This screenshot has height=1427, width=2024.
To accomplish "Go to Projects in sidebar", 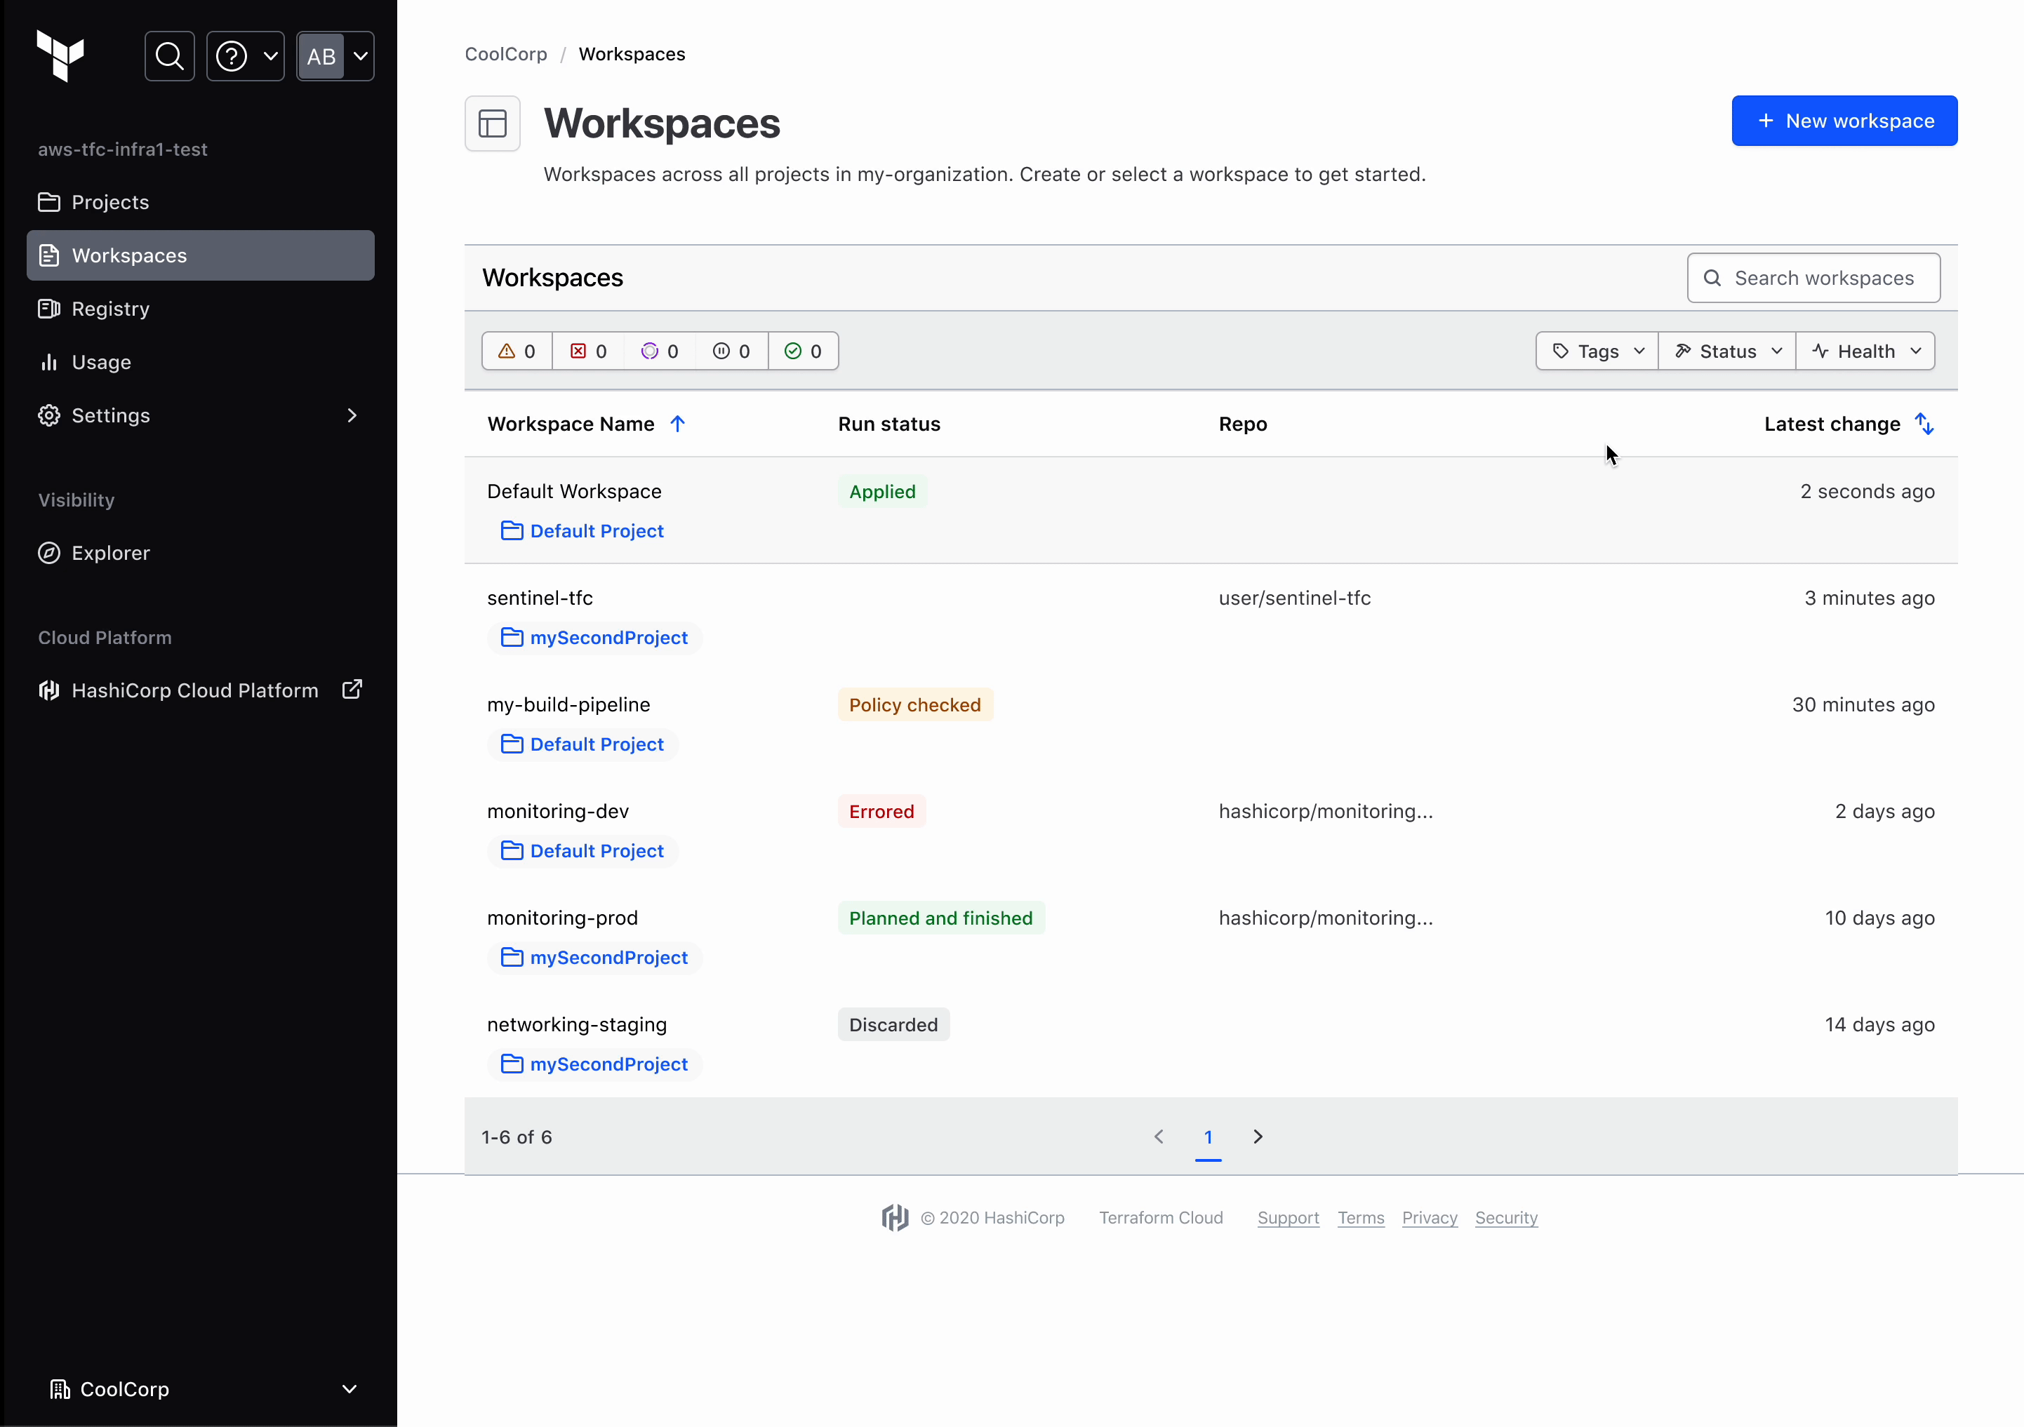I will click(110, 202).
